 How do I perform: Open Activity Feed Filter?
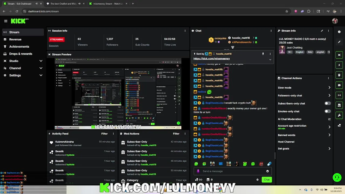coord(104,134)
